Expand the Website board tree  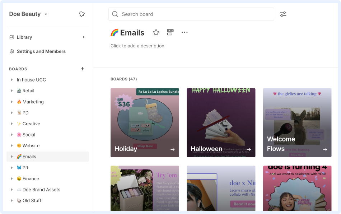click(x=12, y=146)
